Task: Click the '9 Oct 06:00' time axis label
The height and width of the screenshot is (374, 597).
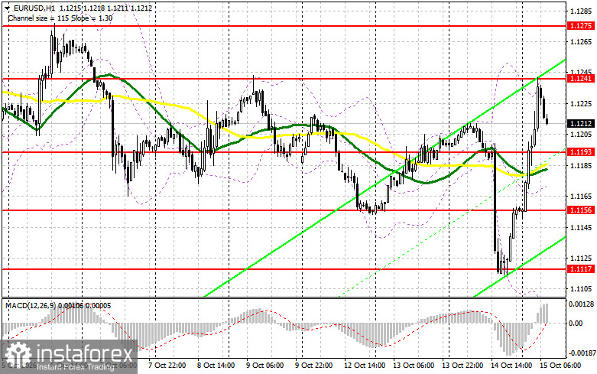Action: 265,366
